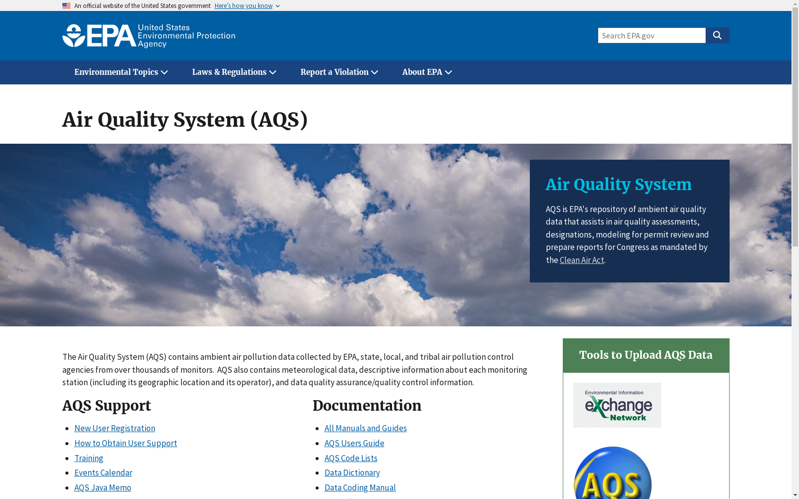Screen dimensions: 799x499
Task: Open the About EPA menu
Action: 427,72
